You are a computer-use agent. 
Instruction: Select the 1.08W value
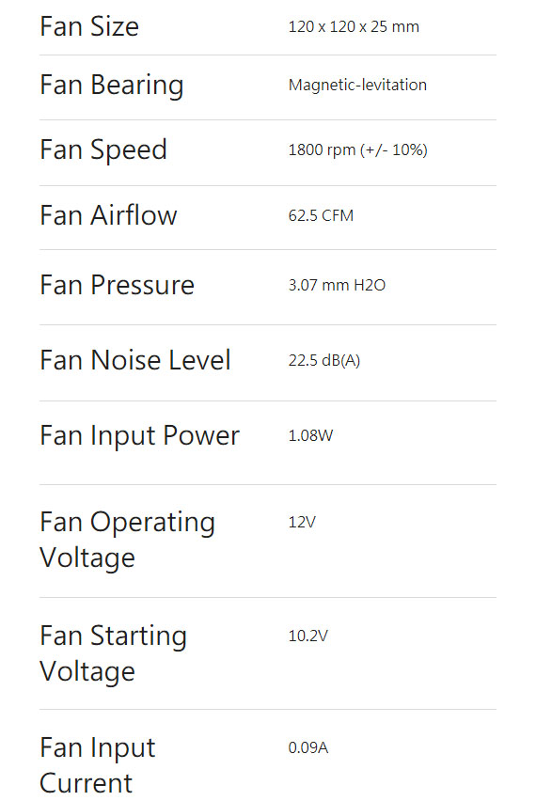pos(310,435)
